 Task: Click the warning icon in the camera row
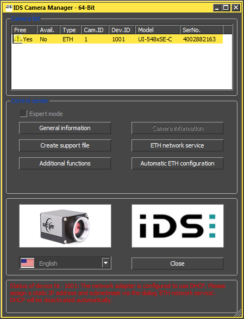(x=18, y=39)
